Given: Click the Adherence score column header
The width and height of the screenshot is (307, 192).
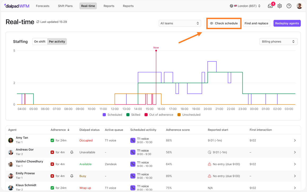Looking at the screenshot, I should pyautogui.click(x=178, y=130).
